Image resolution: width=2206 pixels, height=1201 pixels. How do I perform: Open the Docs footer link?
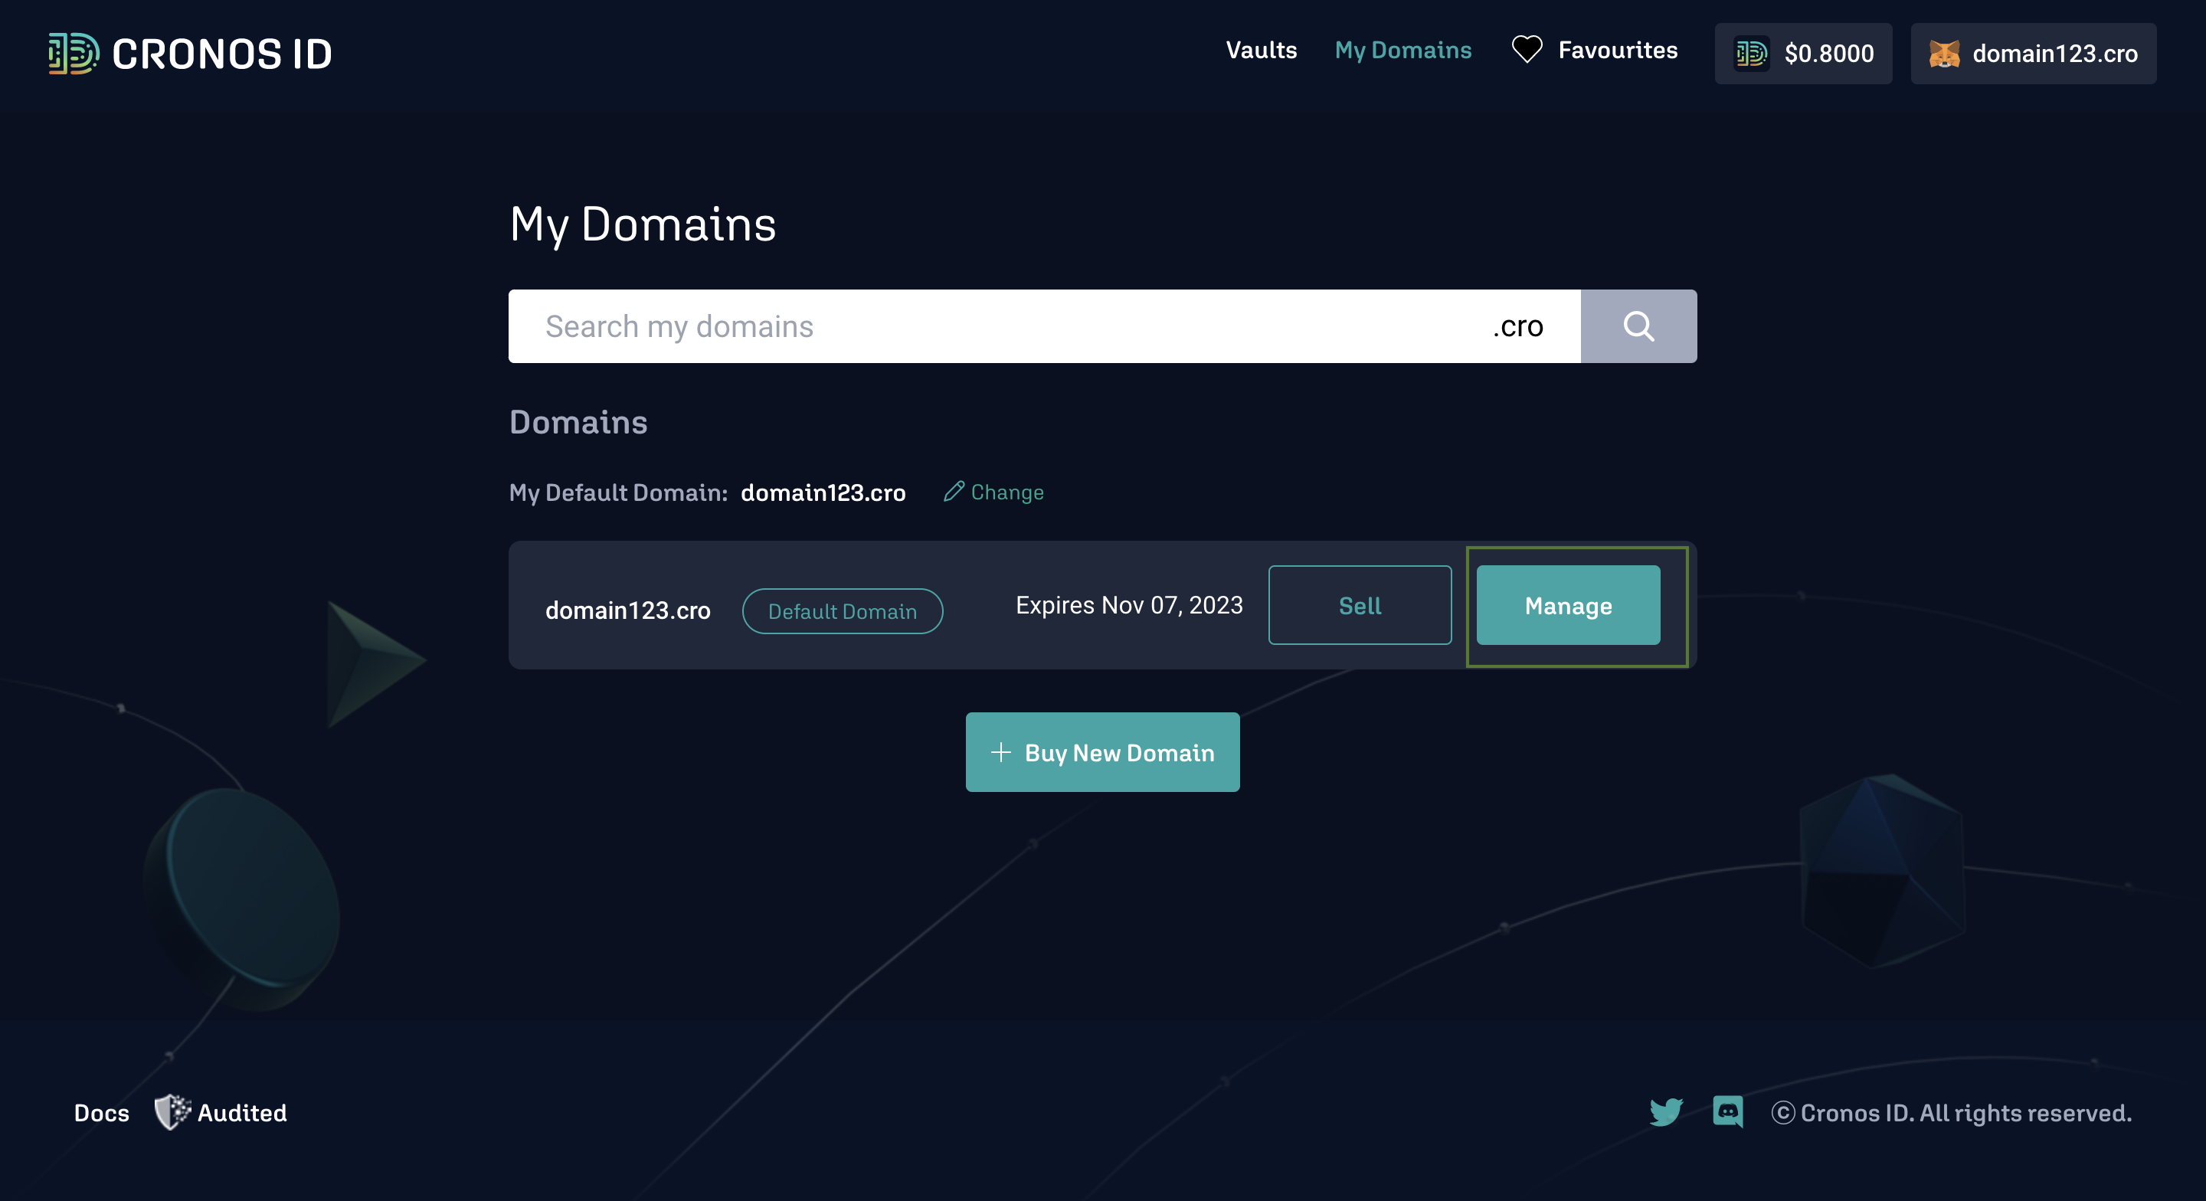(101, 1112)
